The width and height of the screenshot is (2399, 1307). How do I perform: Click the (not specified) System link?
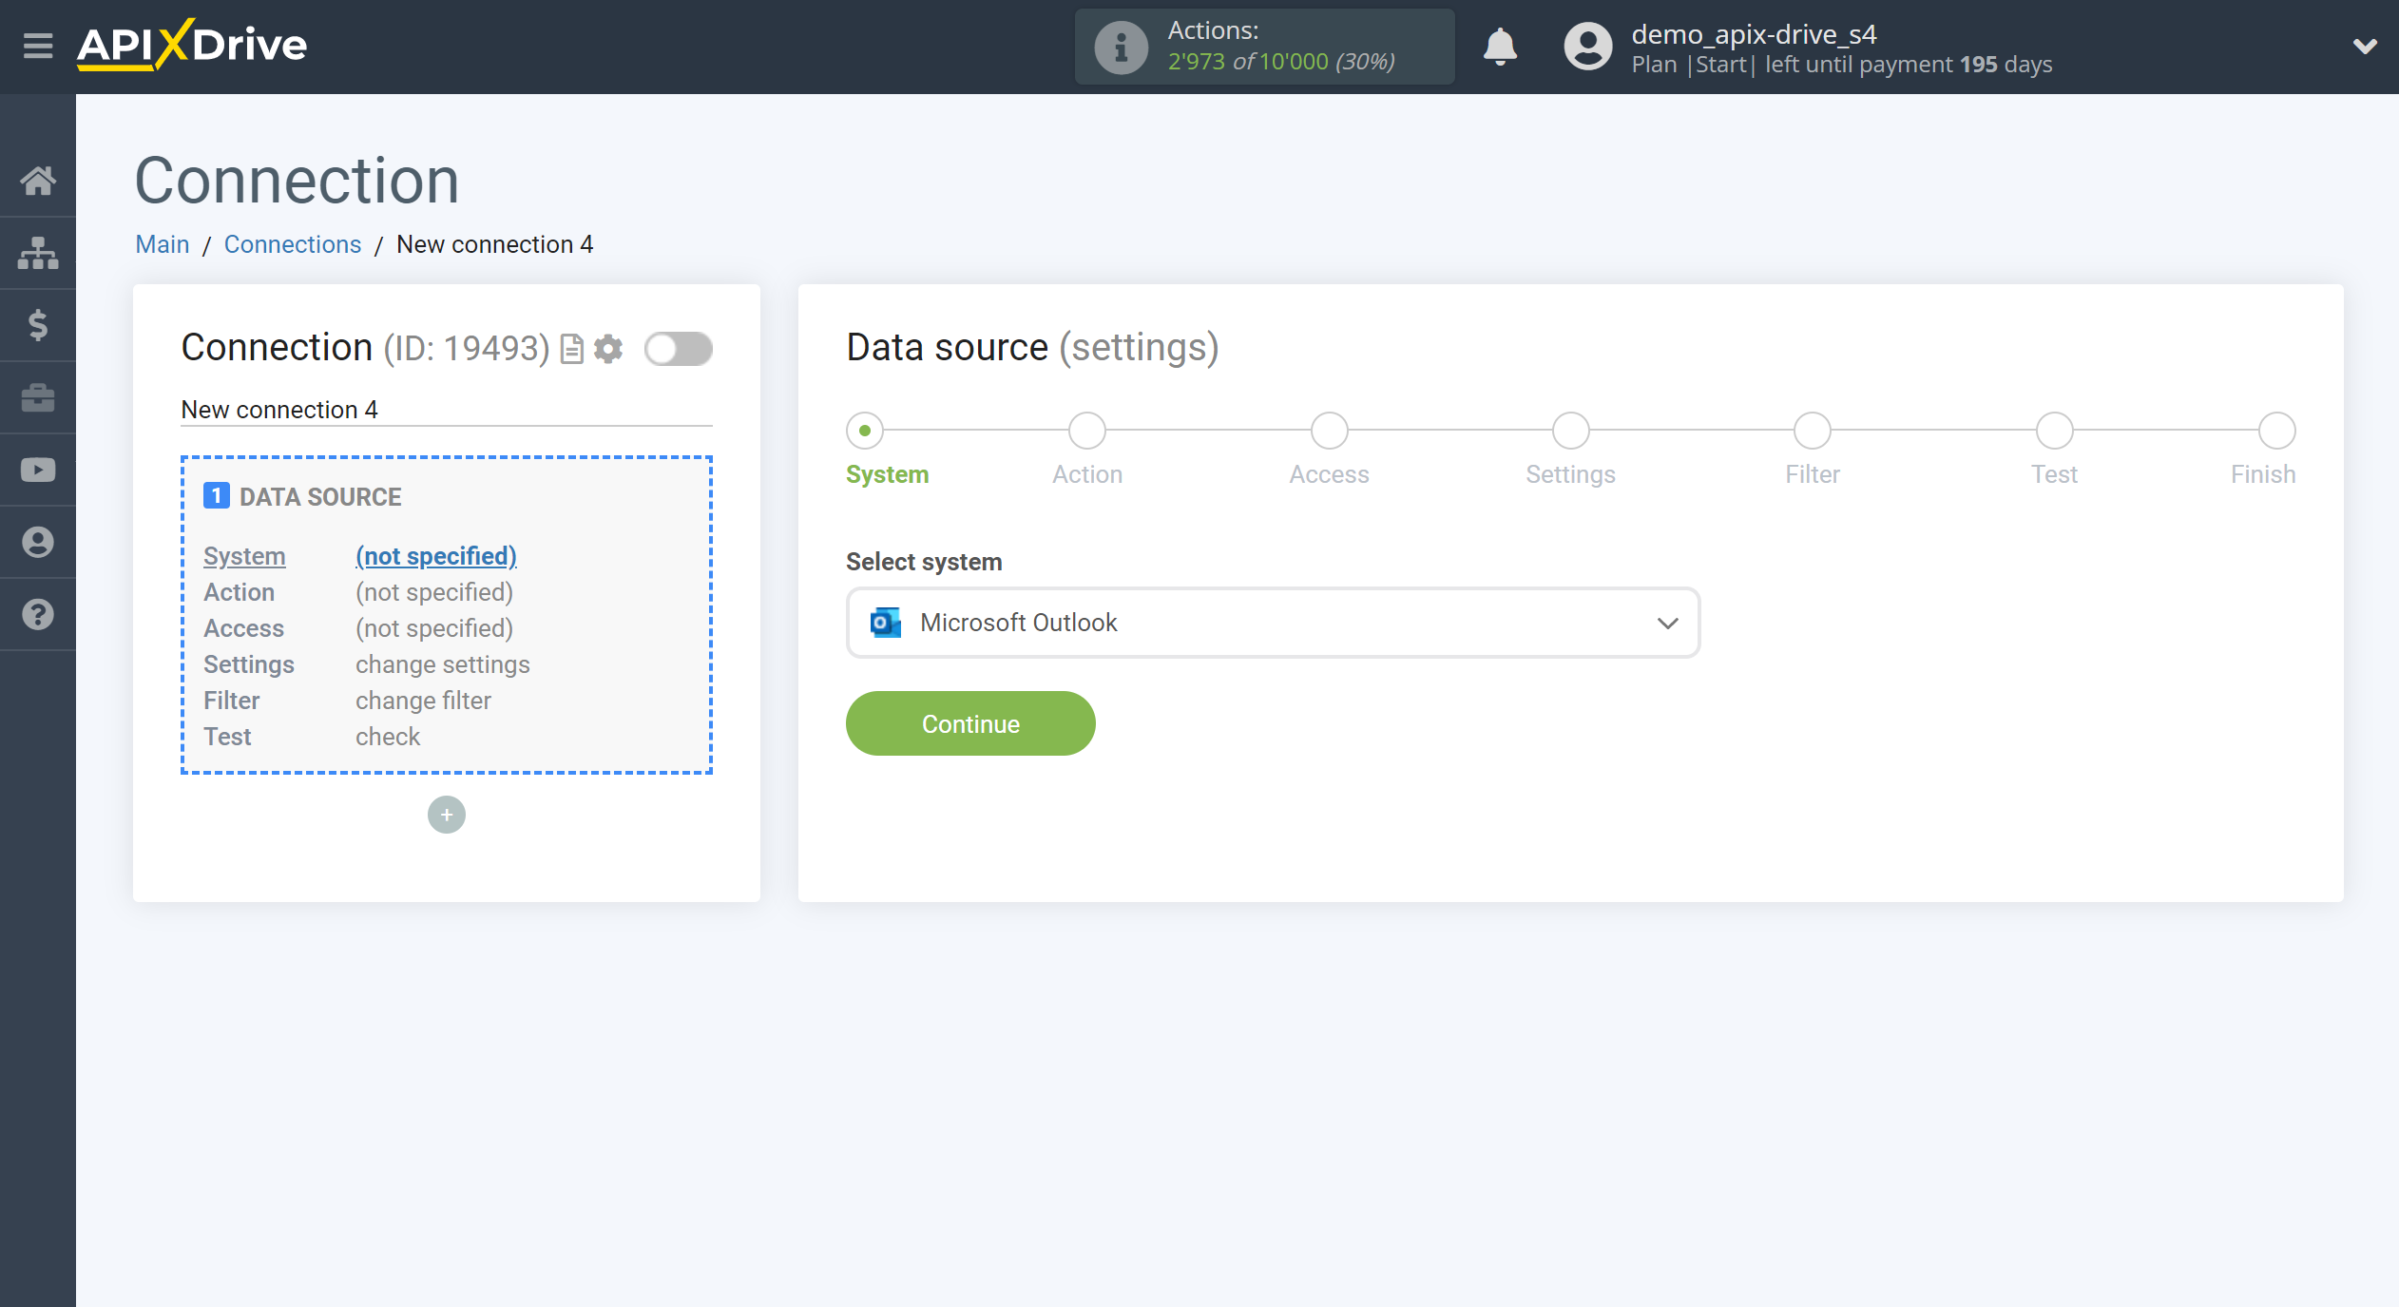pos(434,555)
